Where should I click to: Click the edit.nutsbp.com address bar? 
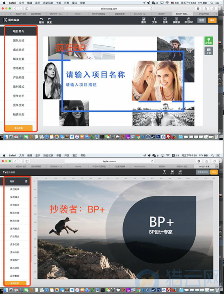coord(109,8)
